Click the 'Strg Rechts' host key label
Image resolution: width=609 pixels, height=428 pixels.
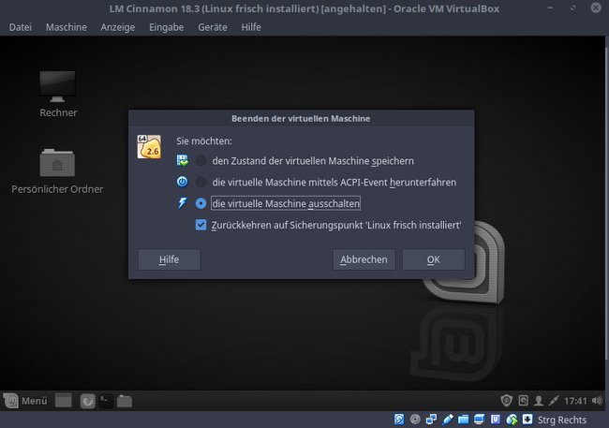coord(562,420)
